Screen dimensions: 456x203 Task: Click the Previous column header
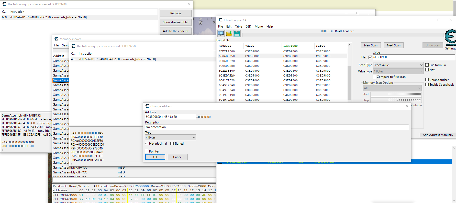pyautogui.click(x=298, y=46)
